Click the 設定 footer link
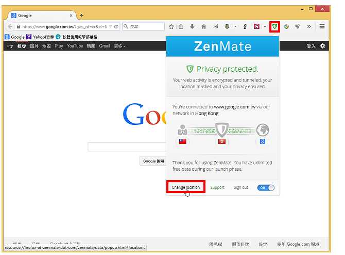Image resolution: width=345 pixels, height=255 pixels. [x=263, y=244]
